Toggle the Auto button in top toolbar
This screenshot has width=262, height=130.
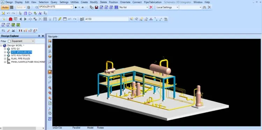tap(5, 7)
